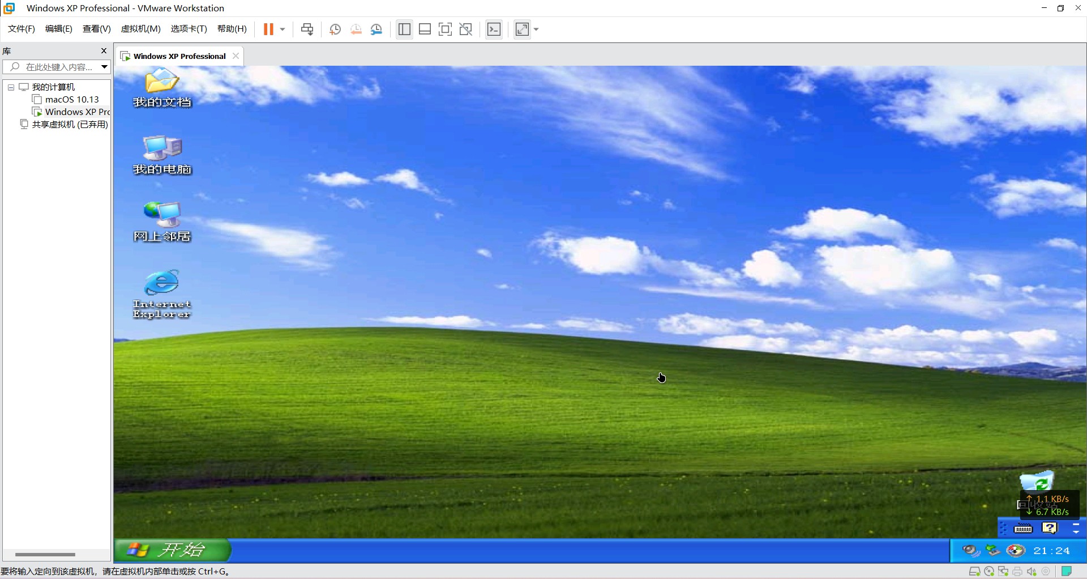Screen dimensions: 1087x579
Task: Enter full screen mode
Action: [x=445, y=29]
